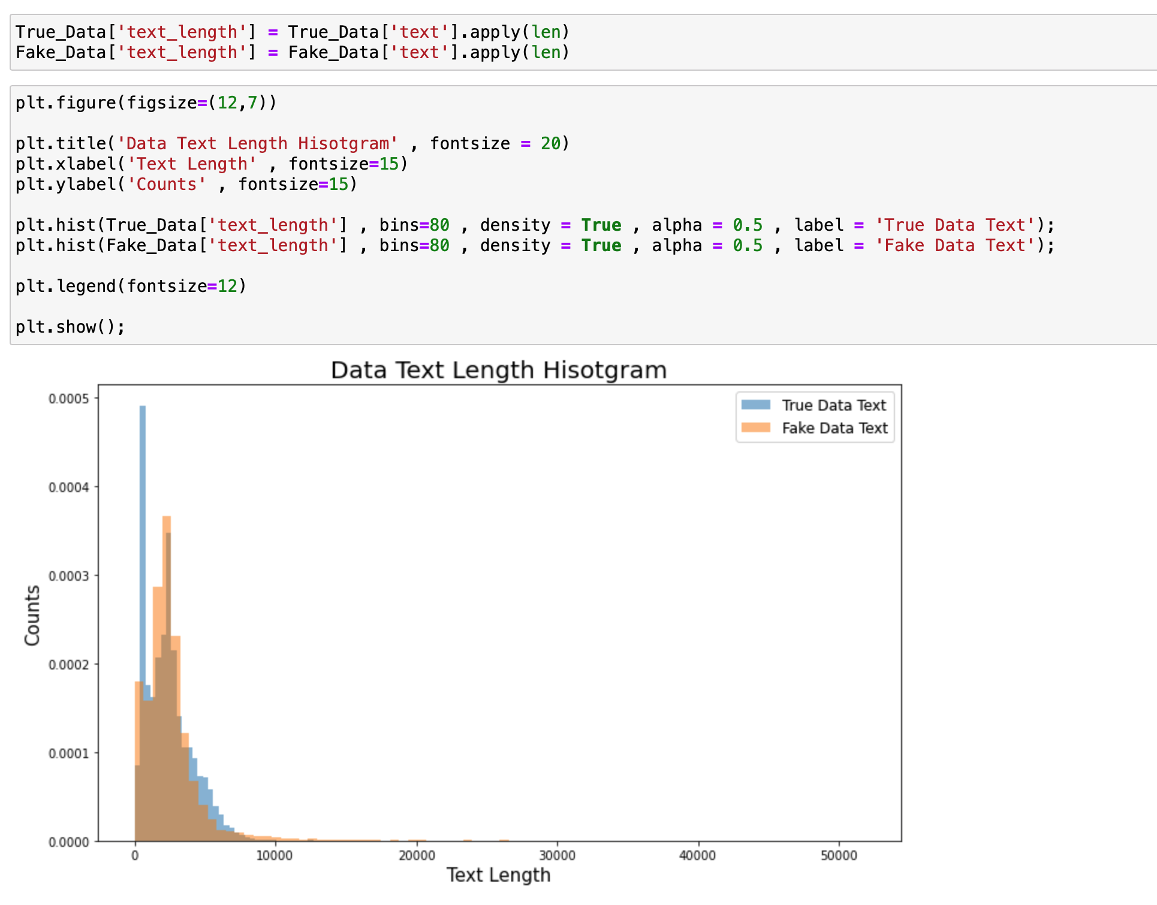Click the plt.title code line
The width and height of the screenshot is (1157, 905).
[292, 144]
